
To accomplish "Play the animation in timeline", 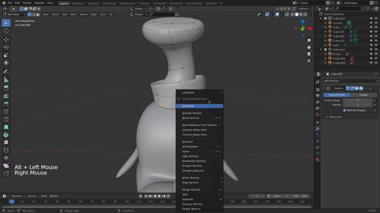I will tap(159, 196).
